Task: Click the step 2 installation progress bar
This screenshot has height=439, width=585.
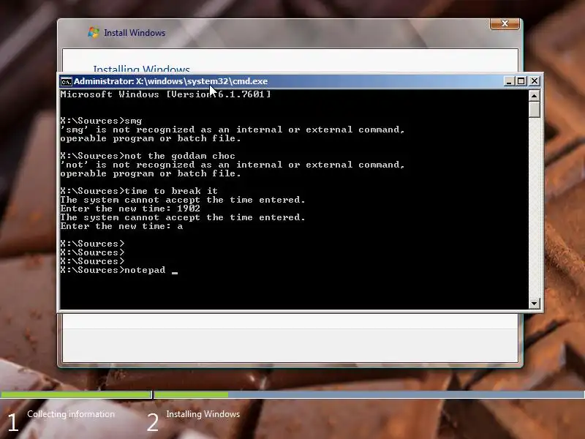Action: click(x=369, y=394)
